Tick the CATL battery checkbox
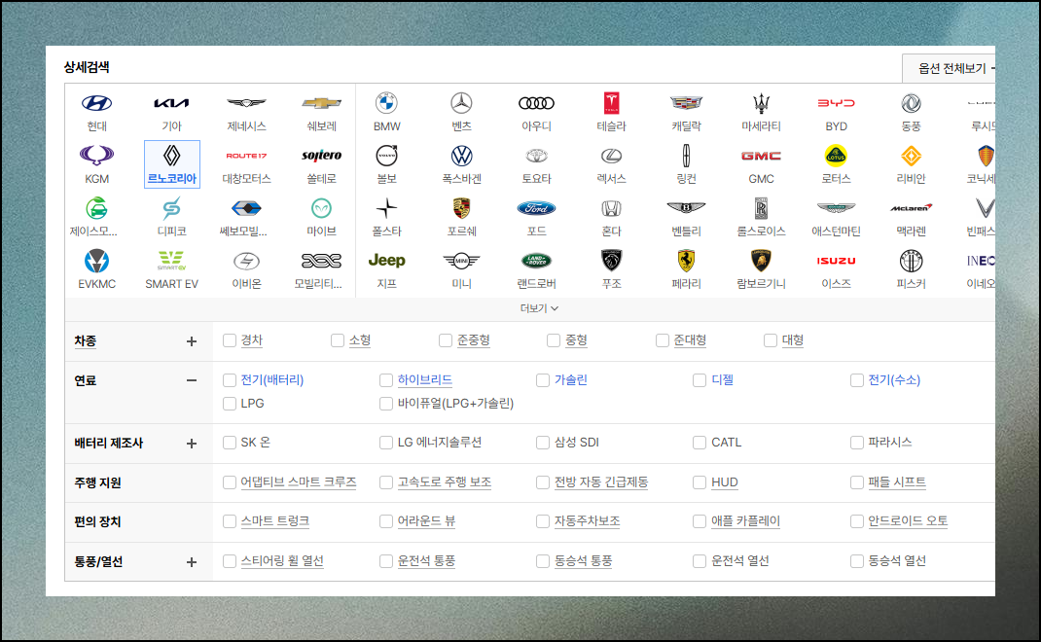 pyautogui.click(x=700, y=443)
